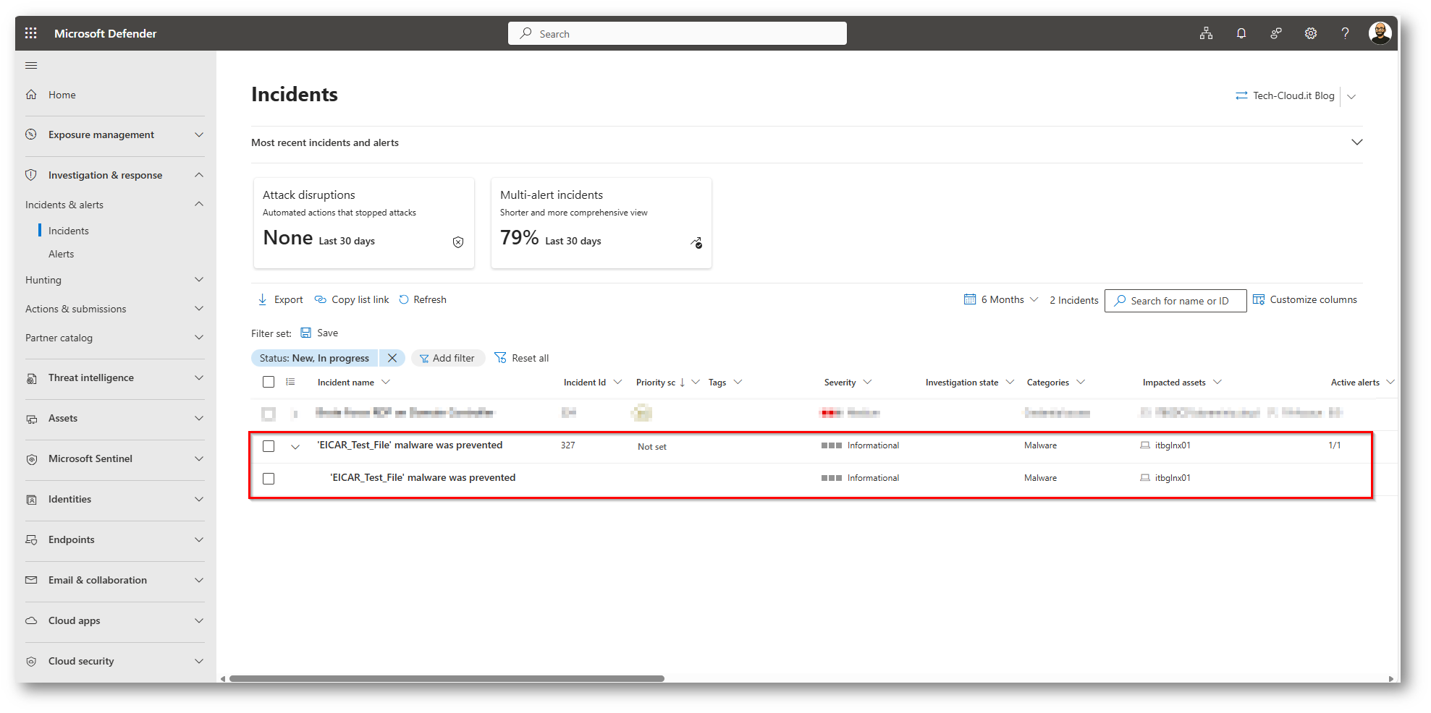
Task: Remove the Status: New, In progress filter
Action: 392,358
